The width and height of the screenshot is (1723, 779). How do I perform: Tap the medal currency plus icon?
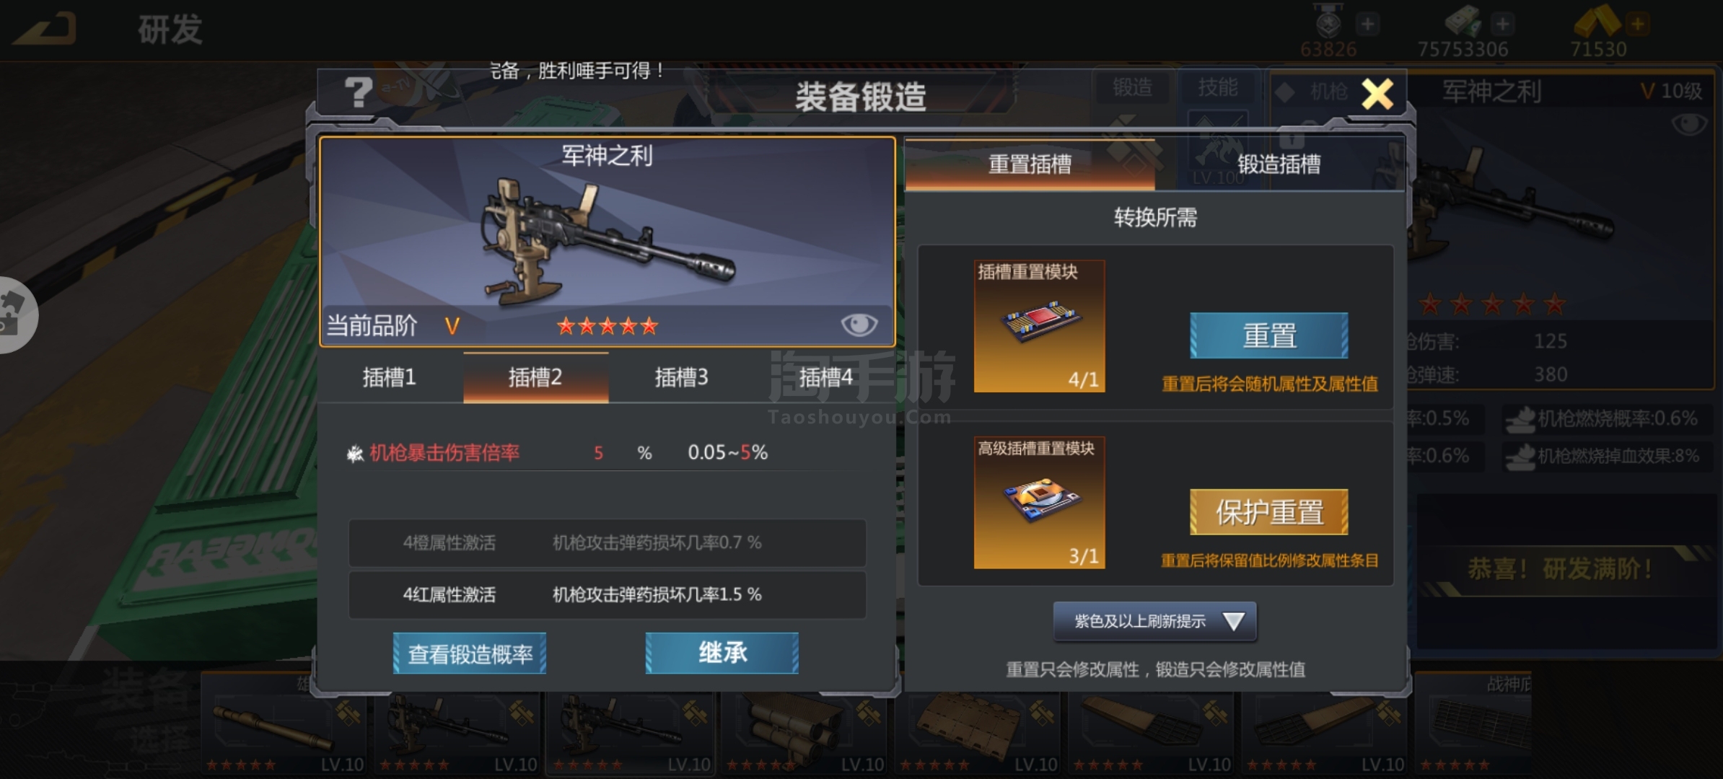(x=1367, y=24)
